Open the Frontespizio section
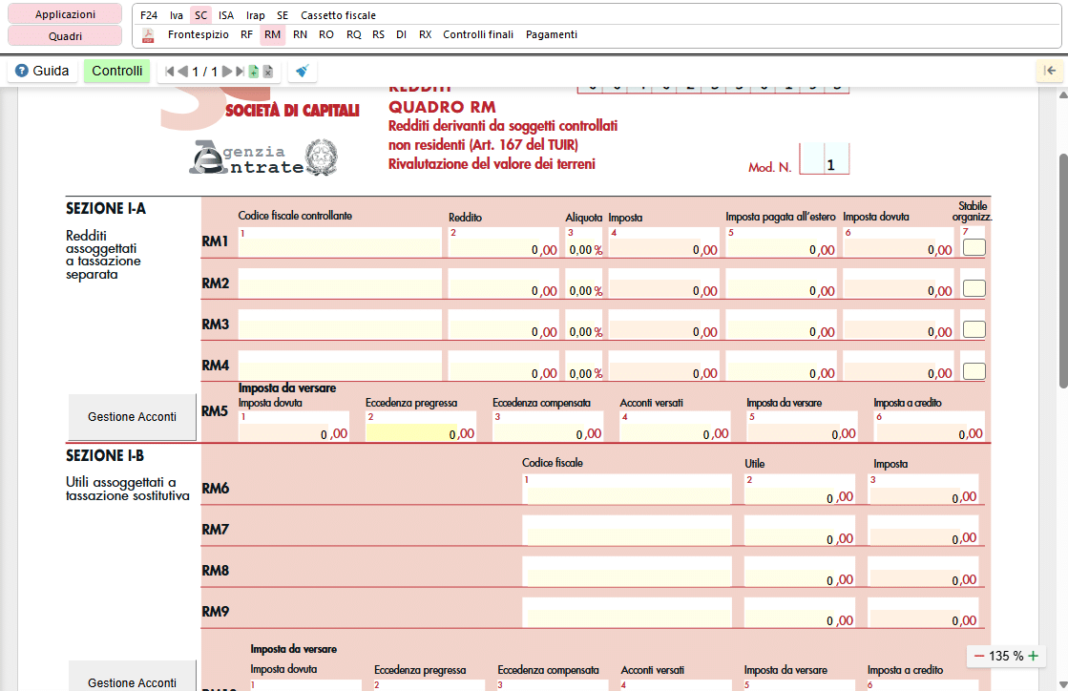The height and width of the screenshot is (691, 1068). point(199,34)
